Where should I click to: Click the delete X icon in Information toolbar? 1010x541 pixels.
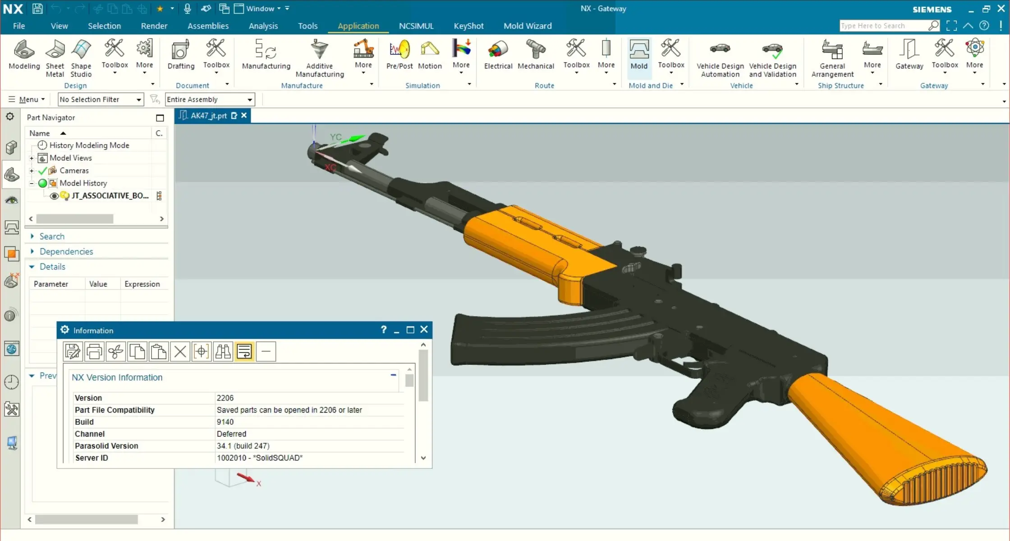pos(180,351)
